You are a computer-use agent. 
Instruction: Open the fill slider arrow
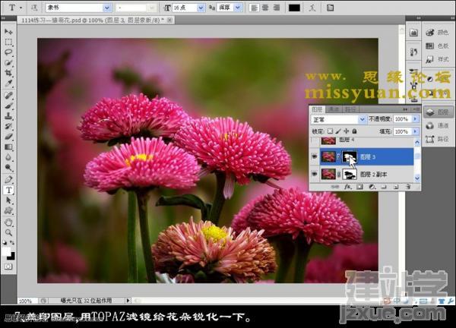click(x=415, y=131)
